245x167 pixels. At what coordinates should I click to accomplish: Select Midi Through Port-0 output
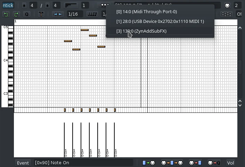click(146, 11)
